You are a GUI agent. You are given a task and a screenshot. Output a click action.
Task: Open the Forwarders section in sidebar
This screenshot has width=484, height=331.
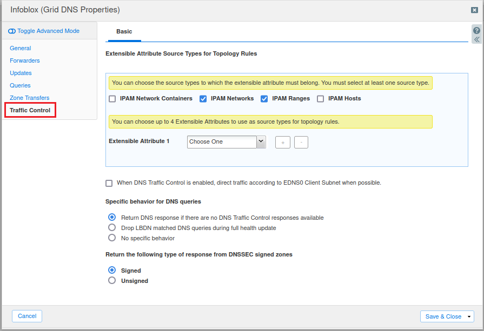click(x=25, y=60)
